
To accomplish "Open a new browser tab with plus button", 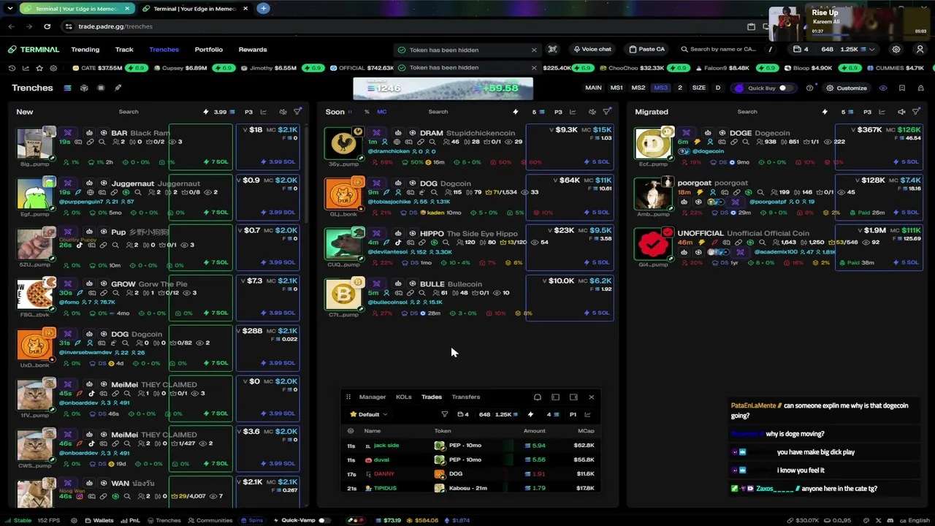I will coord(263,9).
